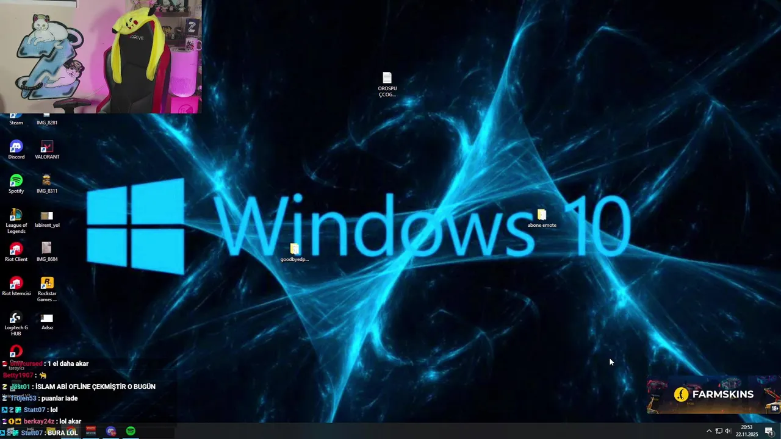Open the Logitech G HUB shortcut

point(16,324)
